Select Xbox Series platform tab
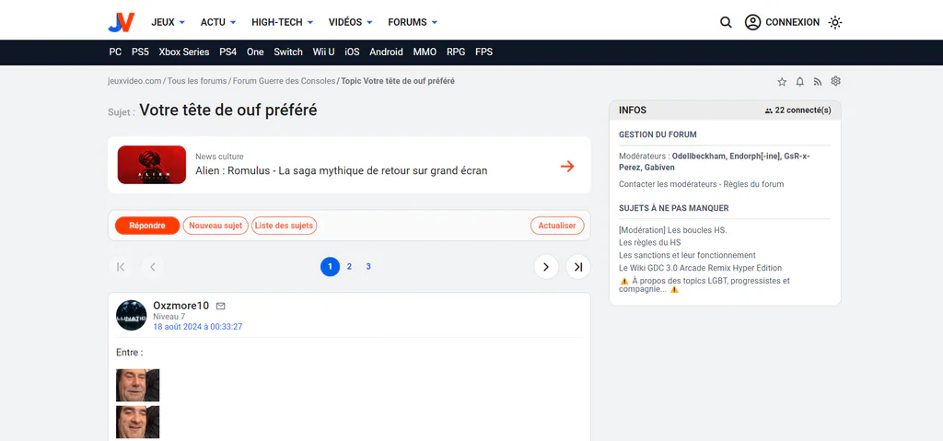943x441 pixels. (184, 52)
